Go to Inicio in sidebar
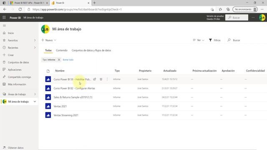Screen dimensions: 267x150 coord(11,33)
